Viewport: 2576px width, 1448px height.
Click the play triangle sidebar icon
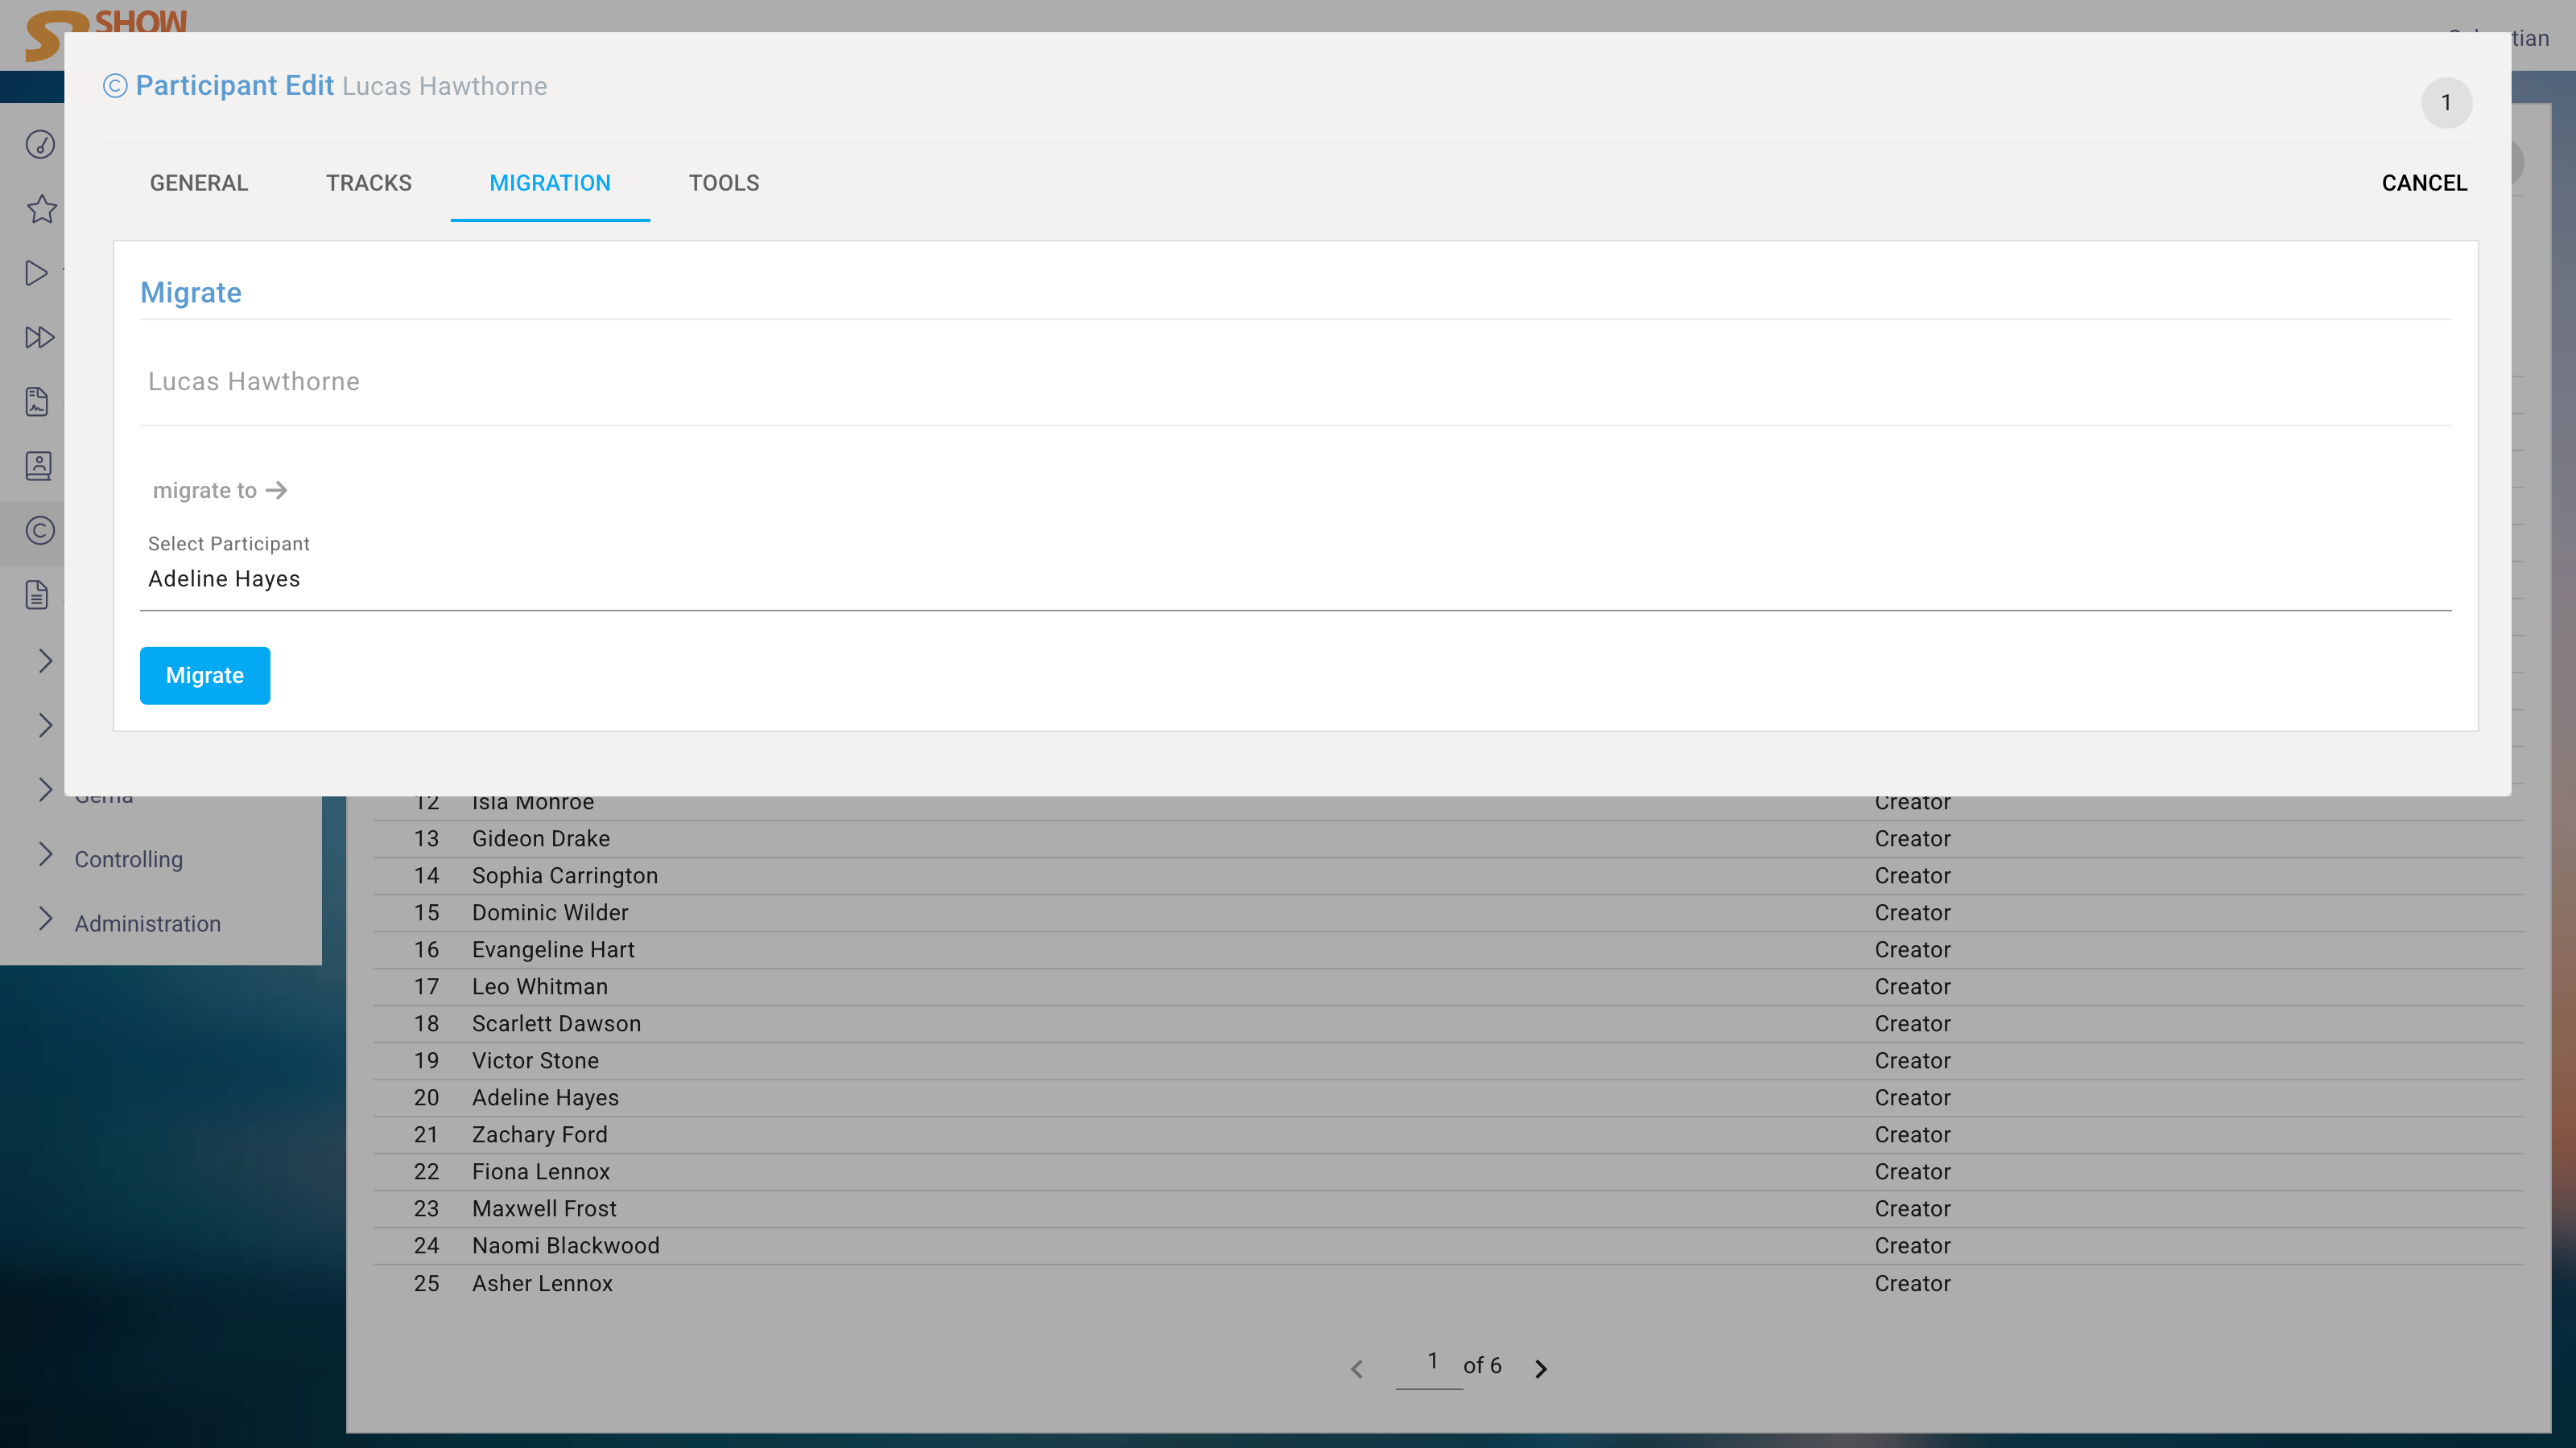click(x=37, y=273)
